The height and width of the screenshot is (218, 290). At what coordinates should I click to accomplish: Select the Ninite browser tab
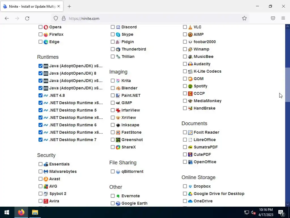(x=32, y=6)
